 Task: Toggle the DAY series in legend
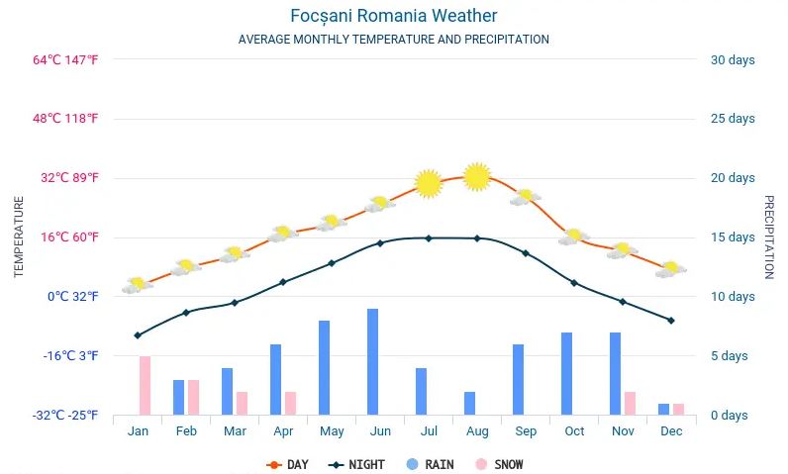tap(288, 464)
